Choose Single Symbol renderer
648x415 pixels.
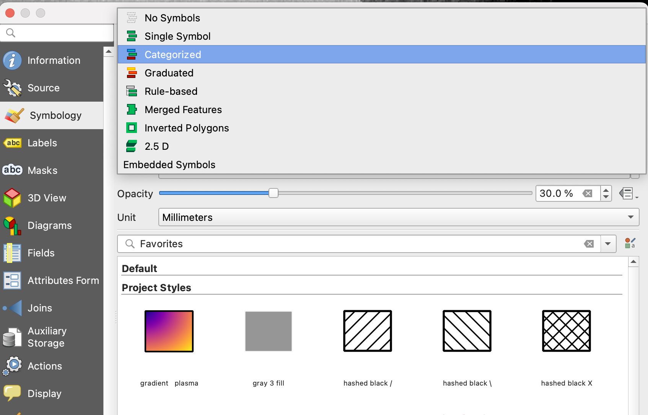[x=381, y=36]
